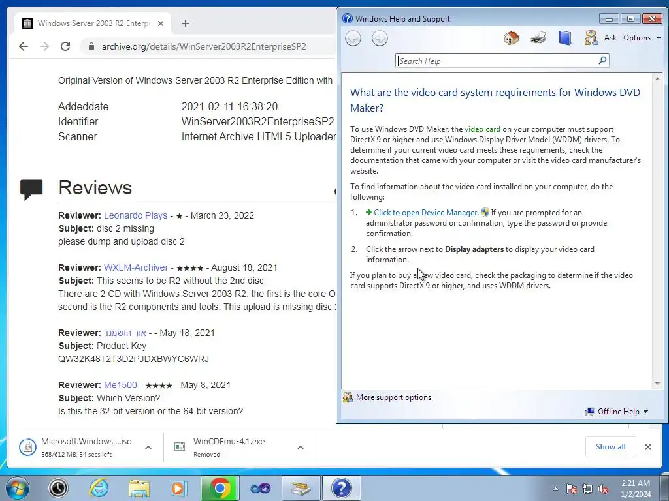Image resolution: width=669 pixels, height=501 pixels.
Task: Click Chrome forward navigation arrow
Action: 44,46
